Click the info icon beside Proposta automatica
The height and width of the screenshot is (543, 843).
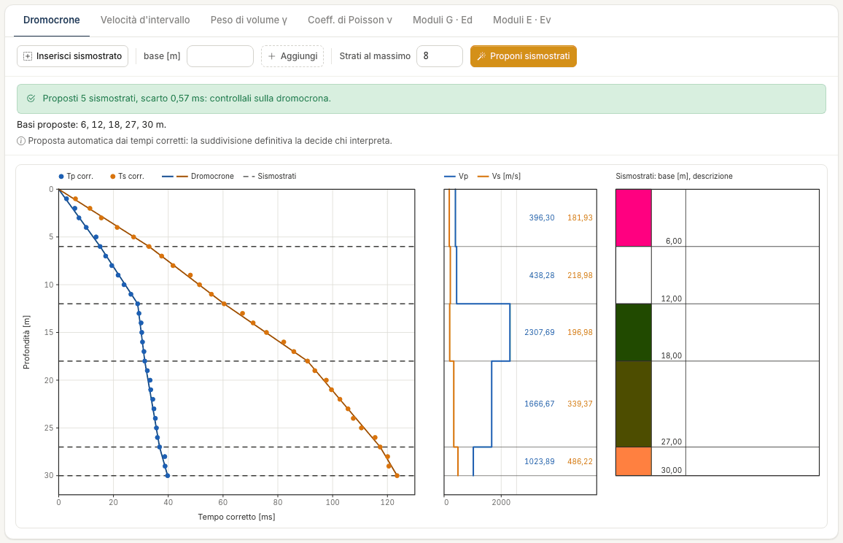click(21, 141)
